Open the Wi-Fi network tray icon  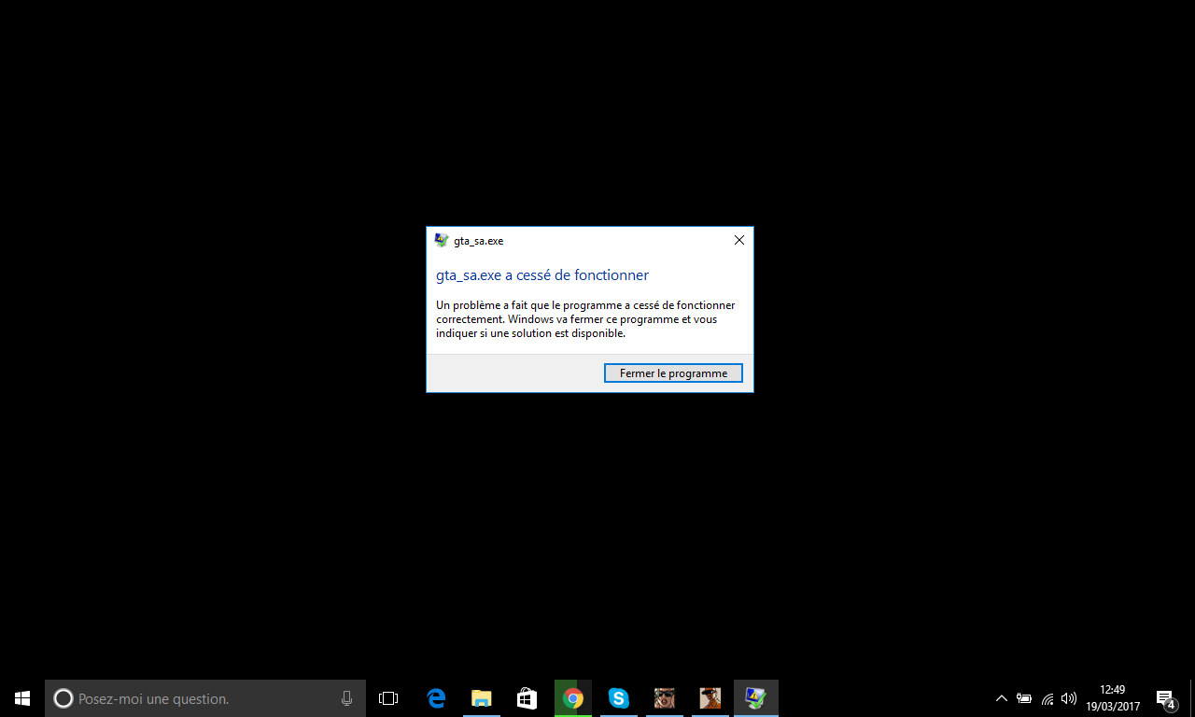[x=1047, y=698]
